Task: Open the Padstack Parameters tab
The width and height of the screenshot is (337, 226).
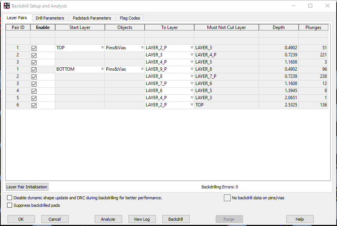Action: click(92, 18)
